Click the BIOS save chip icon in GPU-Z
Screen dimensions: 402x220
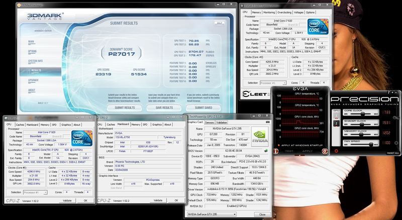[x=266, y=151]
